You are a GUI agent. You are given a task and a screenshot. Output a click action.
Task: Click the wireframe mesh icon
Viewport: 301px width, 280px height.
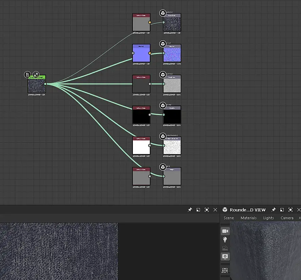225,270
